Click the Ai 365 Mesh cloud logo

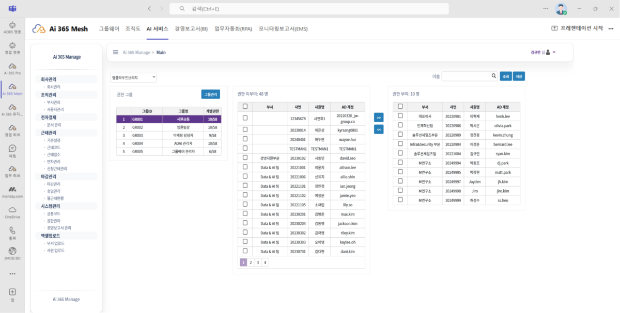(39, 29)
